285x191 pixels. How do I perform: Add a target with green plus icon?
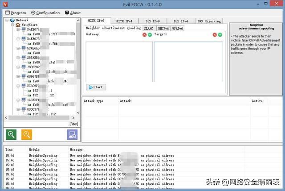pyautogui.click(x=220, y=35)
